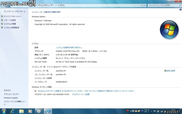
Task: Select システム breadcrumb item
Action: (x=61, y=5)
